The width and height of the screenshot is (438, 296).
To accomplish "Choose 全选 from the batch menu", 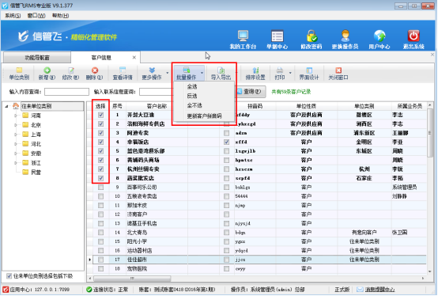I will click(x=192, y=86).
